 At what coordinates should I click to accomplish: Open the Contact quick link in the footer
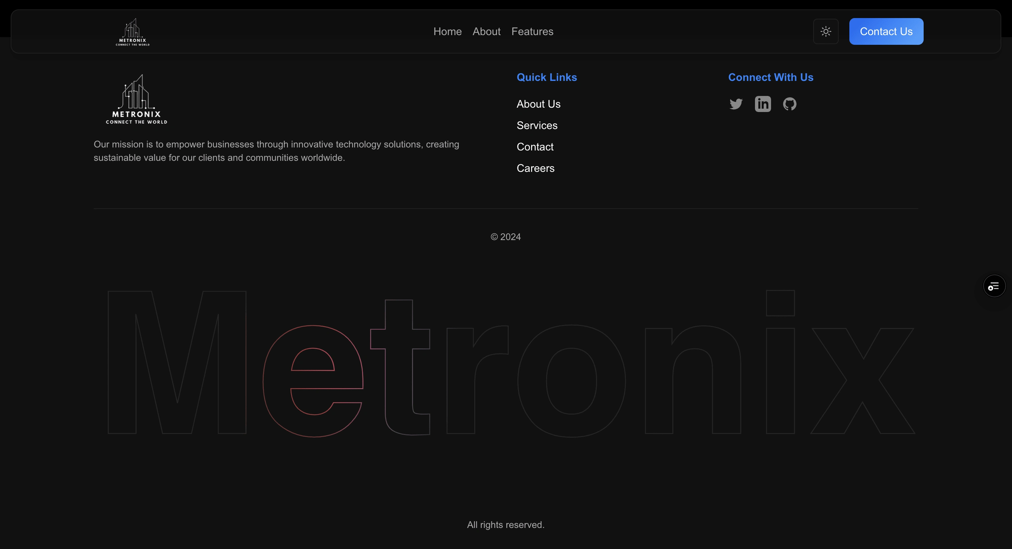535,147
